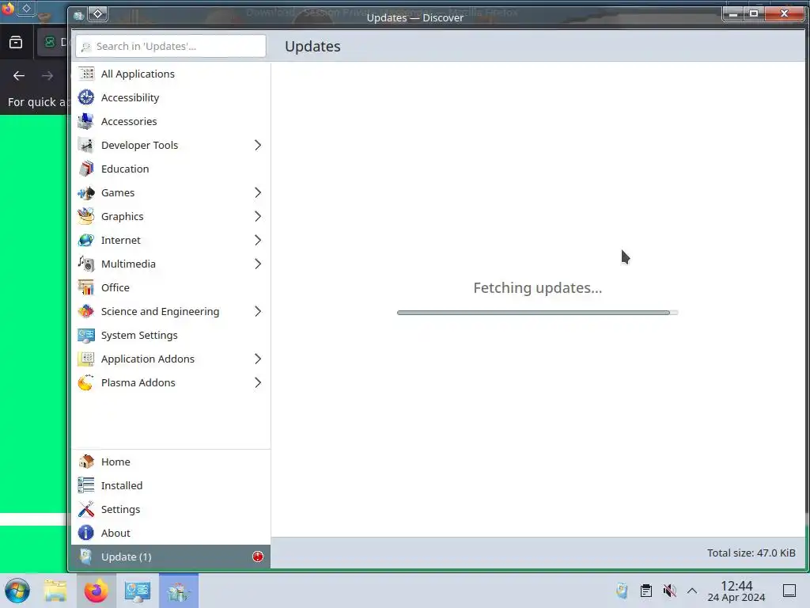Go to the Home page
810x608 pixels.
tap(171, 462)
